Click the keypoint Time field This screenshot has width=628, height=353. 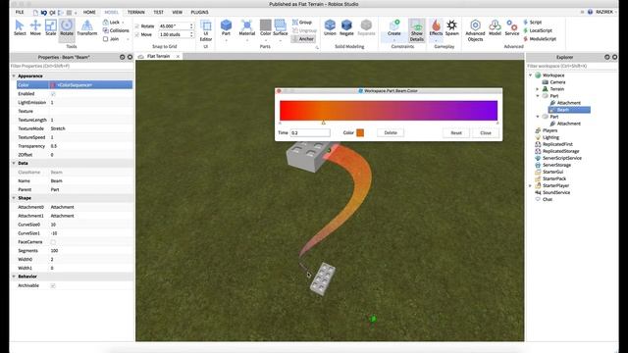coord(310,133)
